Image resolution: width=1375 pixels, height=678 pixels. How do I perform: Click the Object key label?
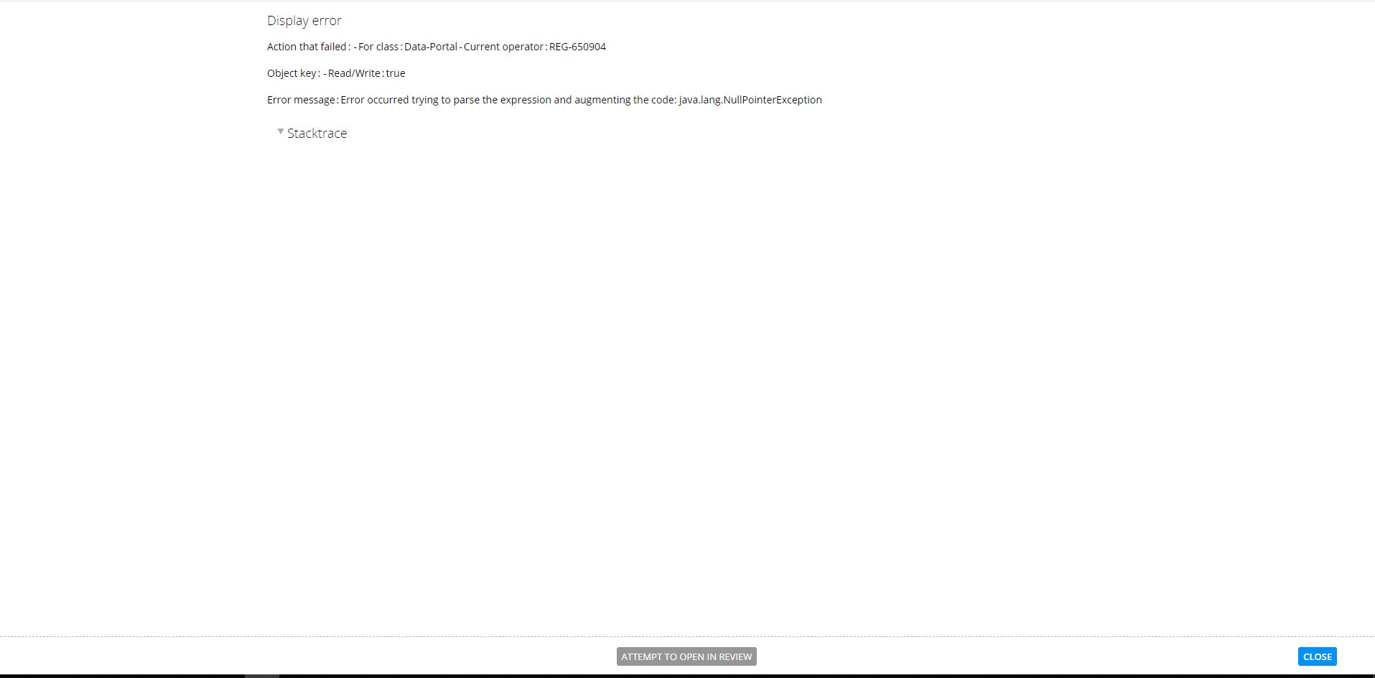click(292, 73)
